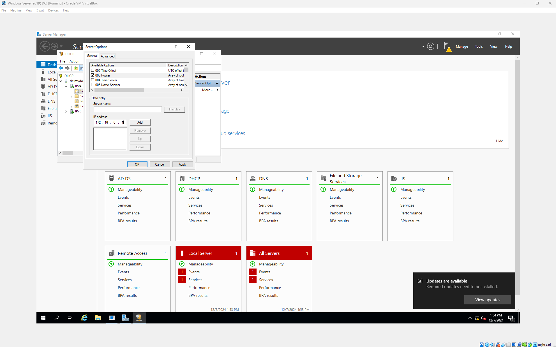Check the 005 Name Servers option
The image size is (556, 347).
click(x=93, y=85)
